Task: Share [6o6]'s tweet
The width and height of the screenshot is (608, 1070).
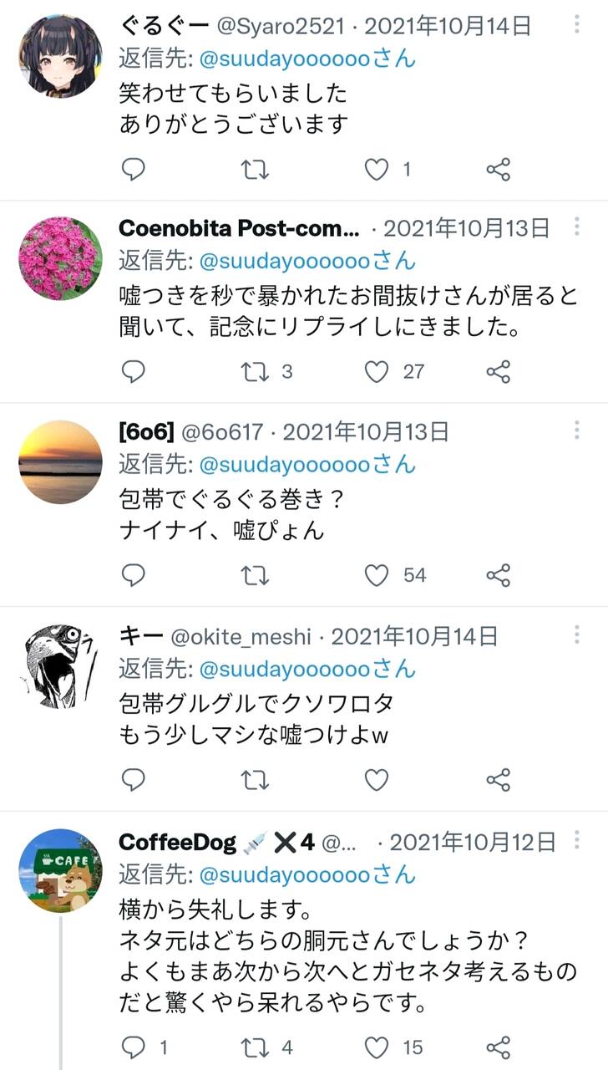Action: [x=499, y=575]
